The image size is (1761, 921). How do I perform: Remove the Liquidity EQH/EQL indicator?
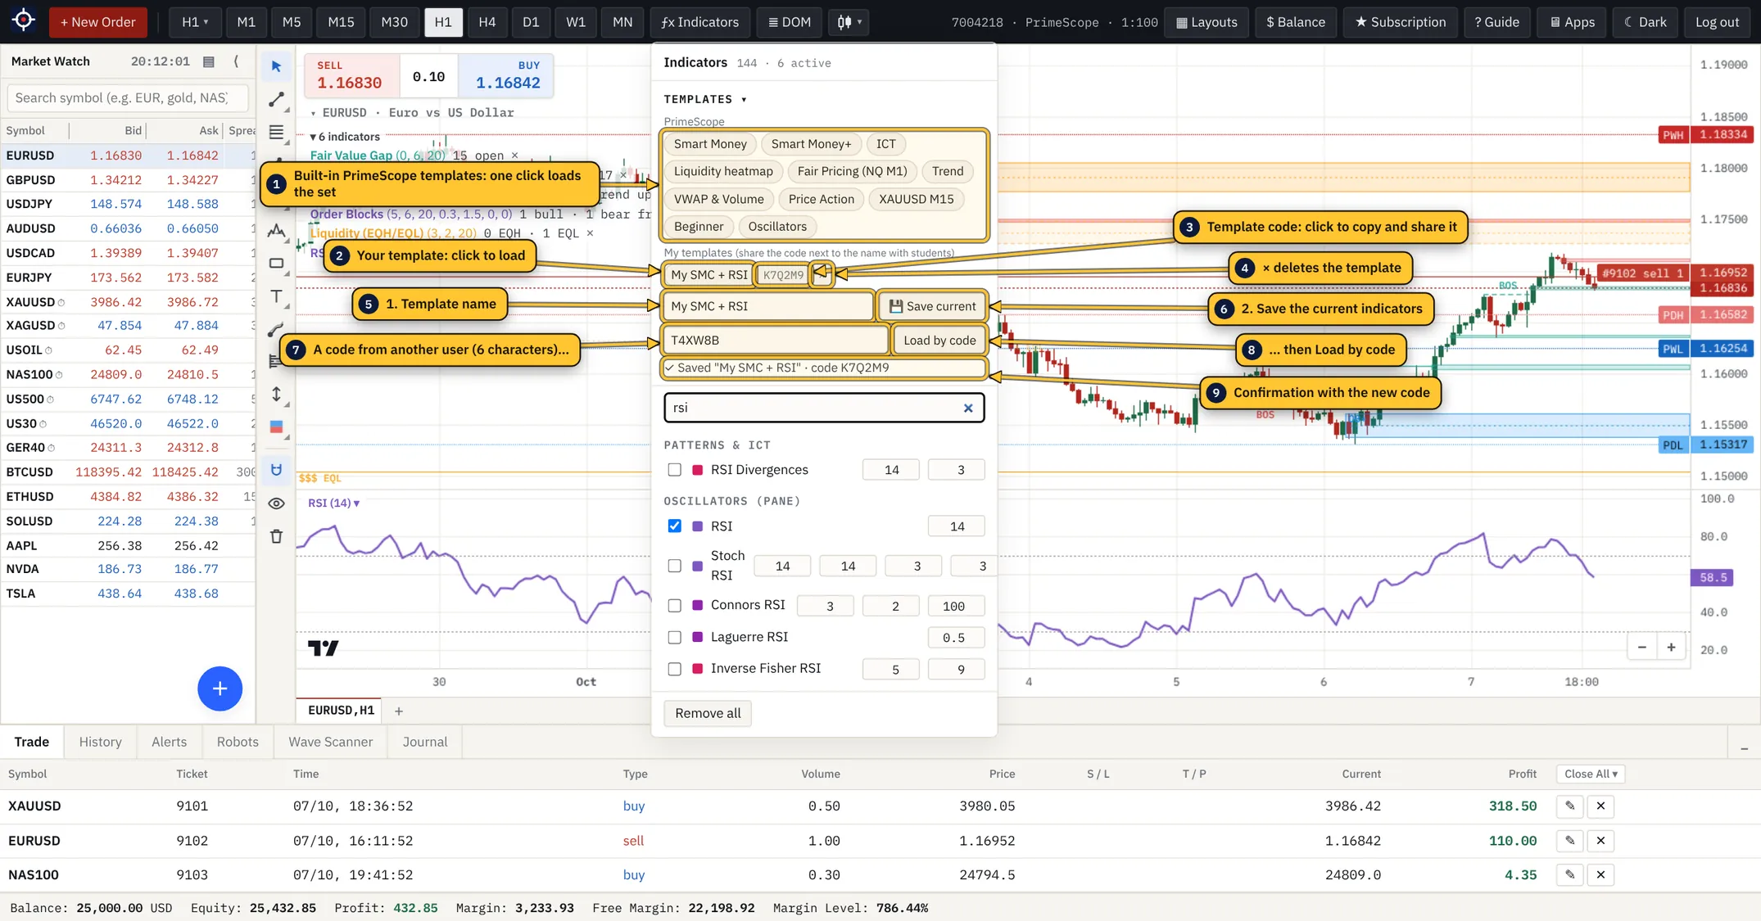590,233
